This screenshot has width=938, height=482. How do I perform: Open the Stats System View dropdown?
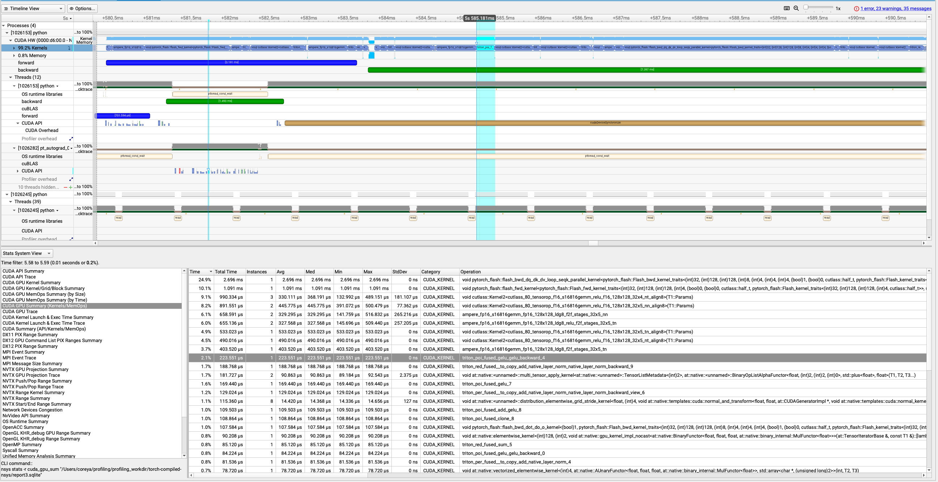click(x=27, y=253)
